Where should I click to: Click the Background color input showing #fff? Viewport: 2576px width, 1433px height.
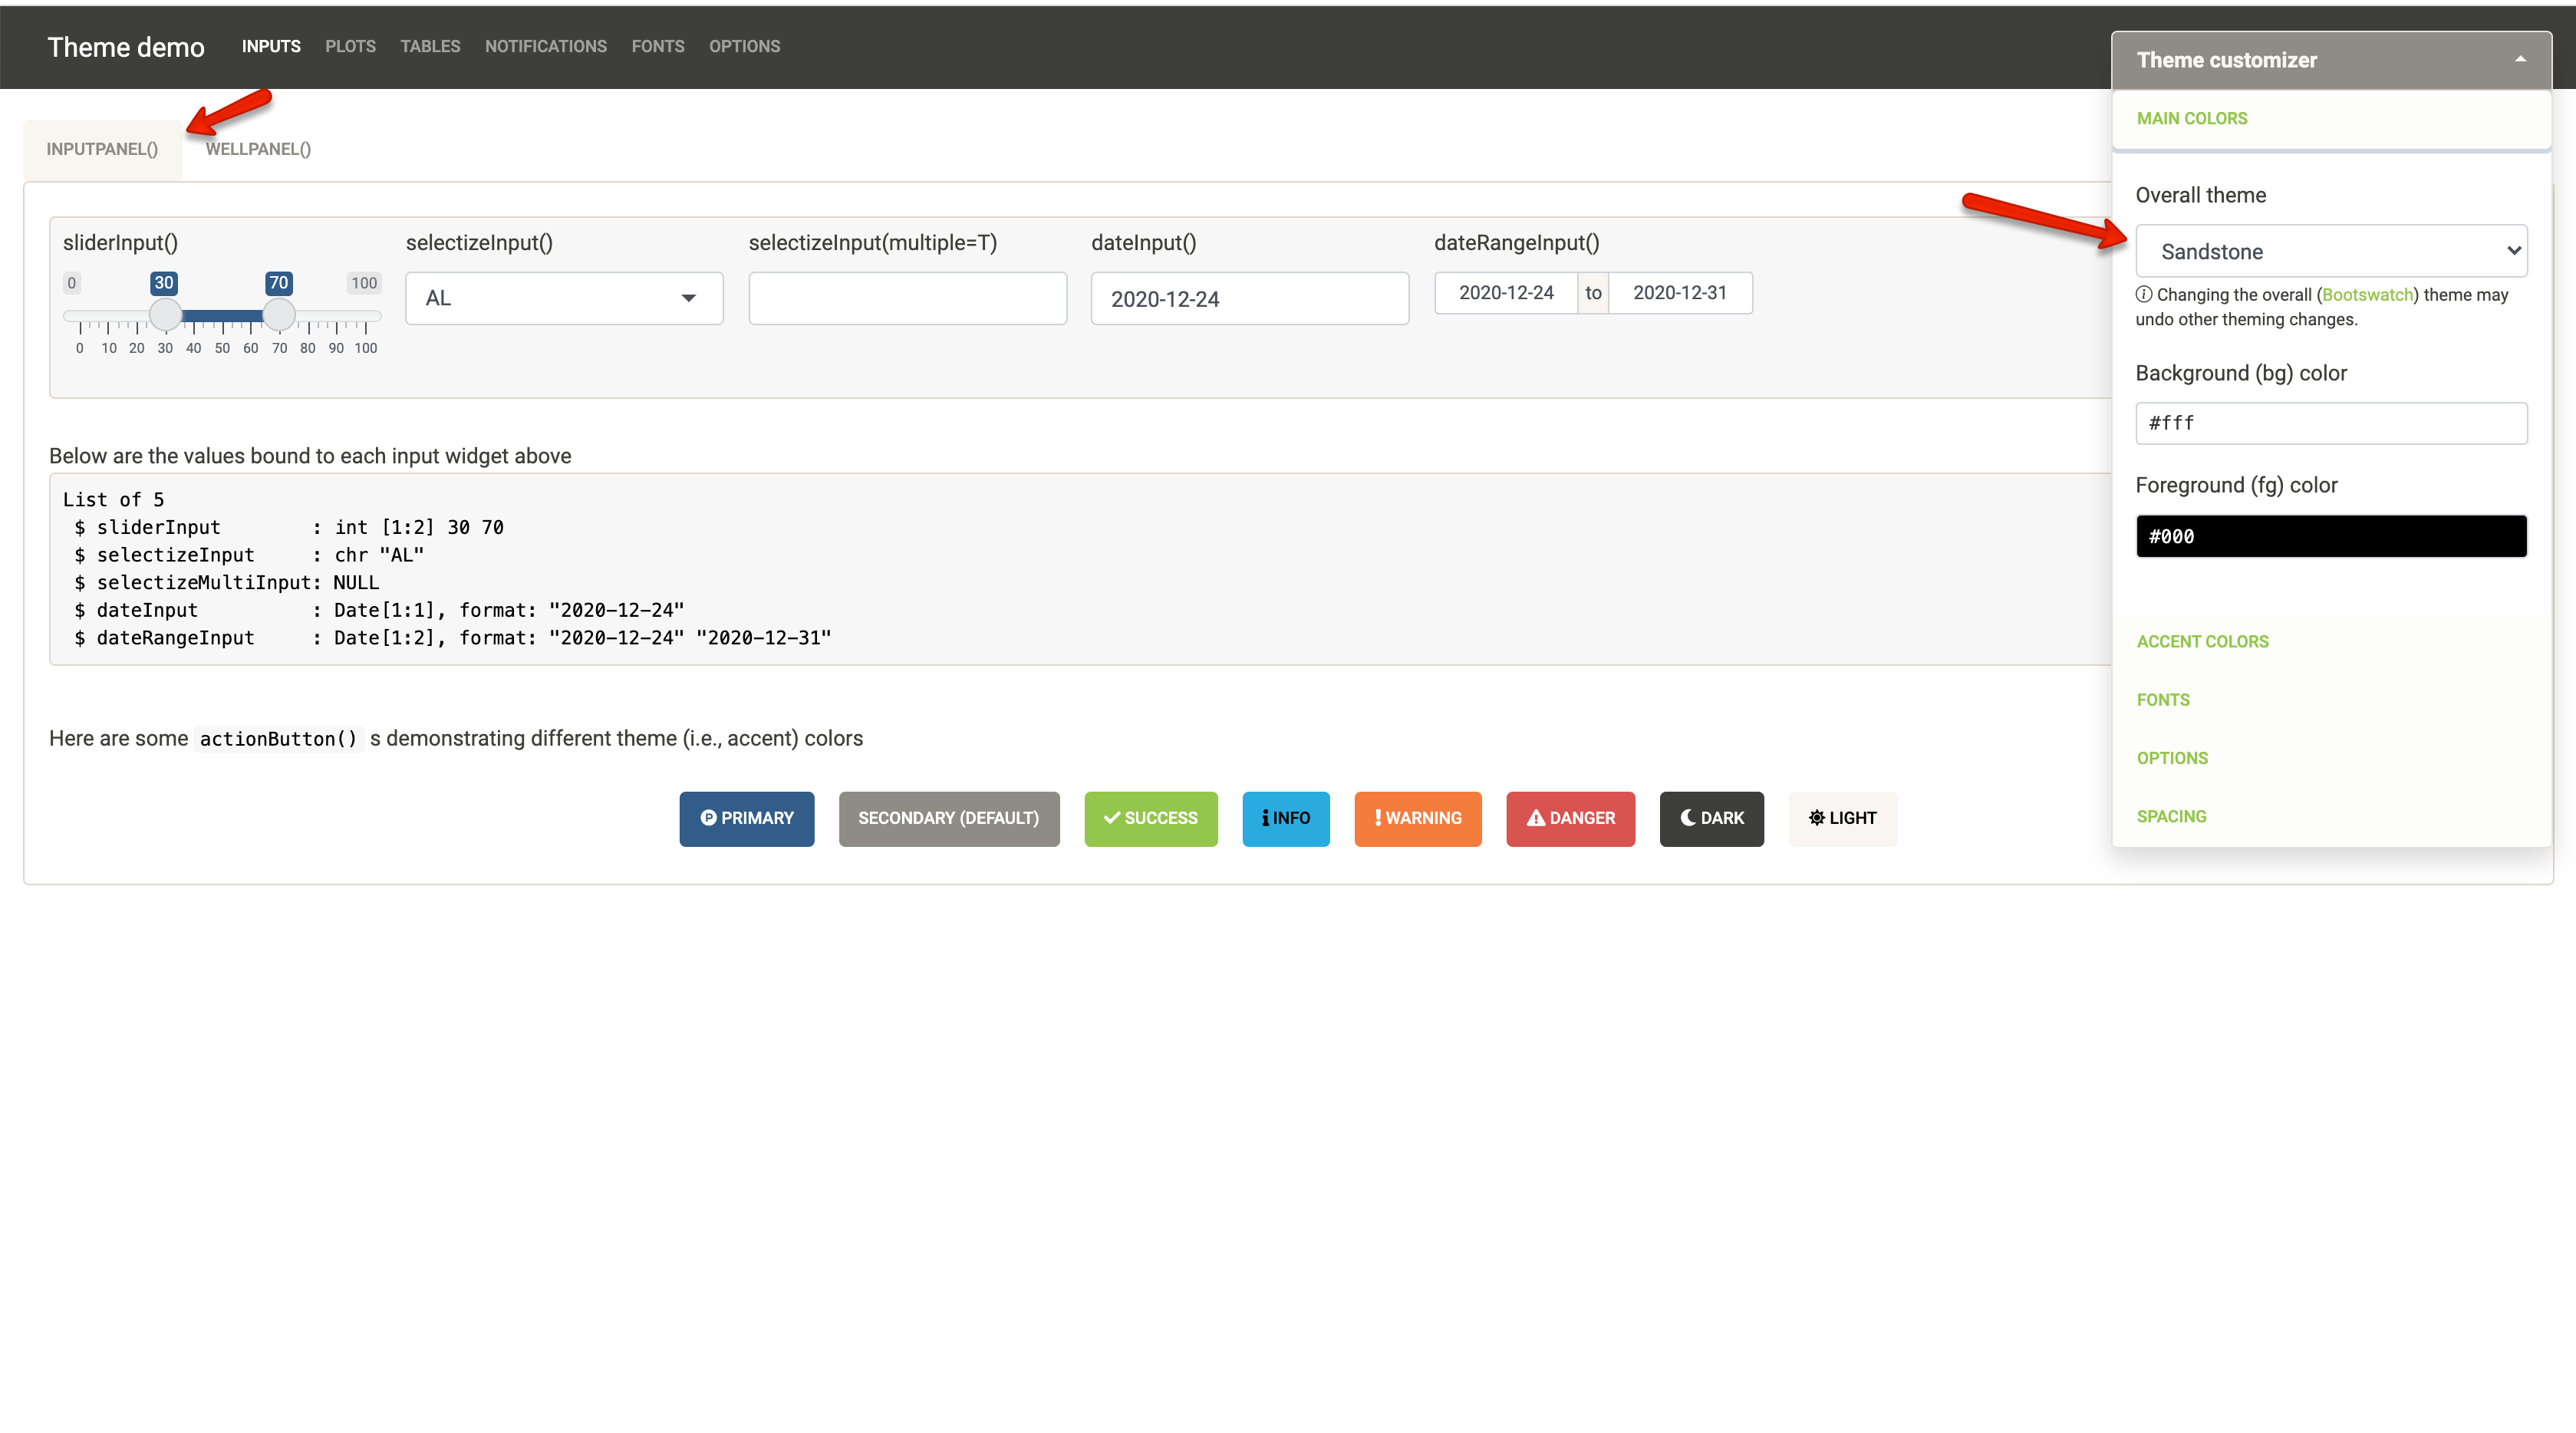point(2331,422)
